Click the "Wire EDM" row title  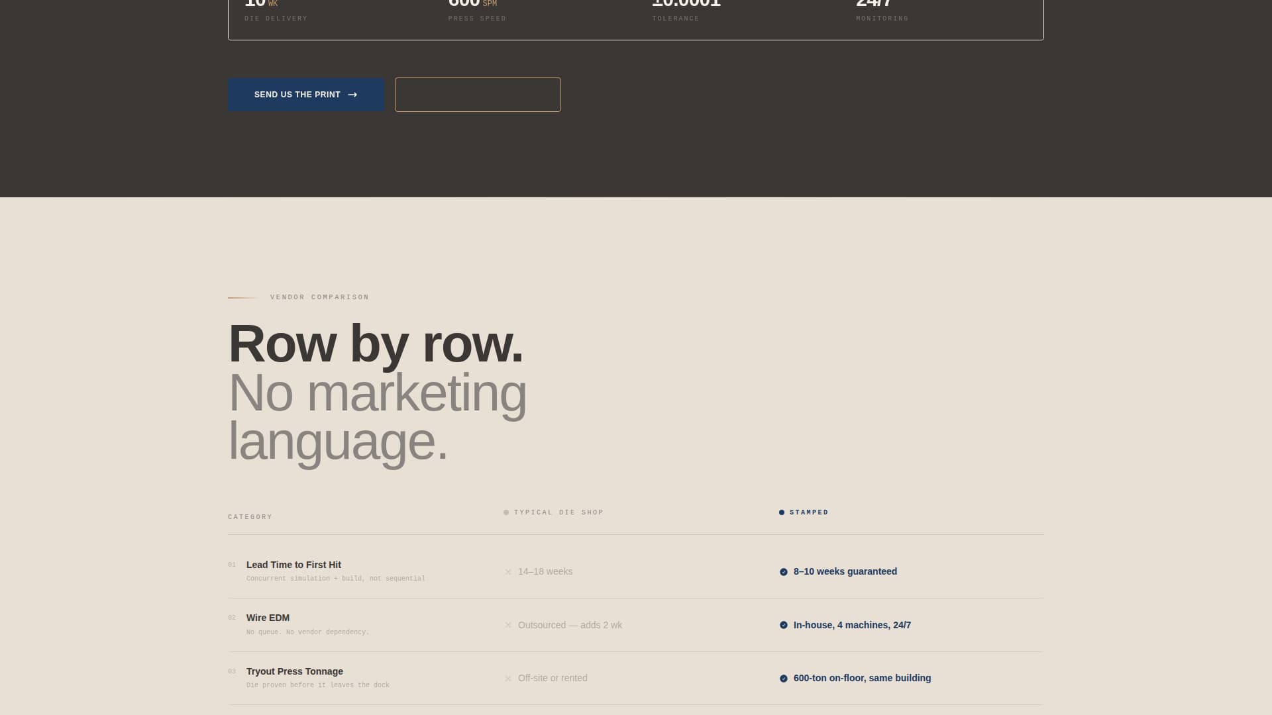[268, 618]
